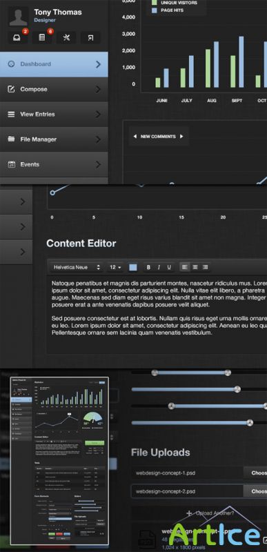267x552 pixels.
Task: Open the Helvetica Neue font dropdown
Action: coord(77,267)
